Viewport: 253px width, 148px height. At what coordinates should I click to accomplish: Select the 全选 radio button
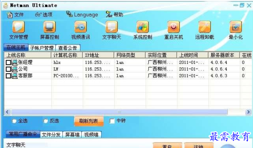(x=14, y=121)
